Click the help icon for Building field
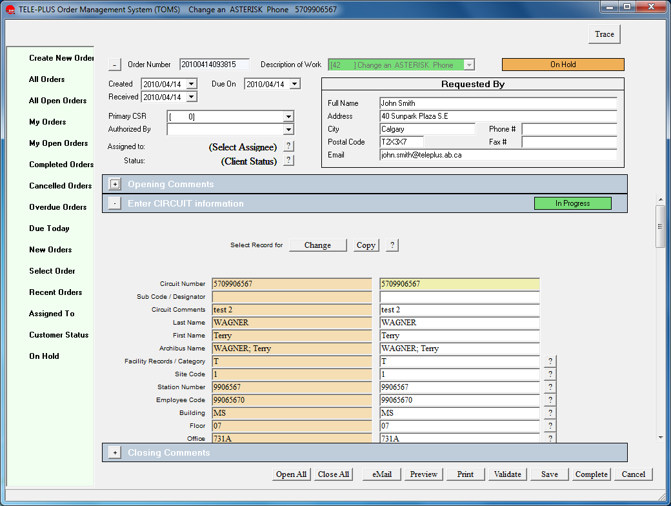This screenshot has width=671, height=506. (550, 413)
